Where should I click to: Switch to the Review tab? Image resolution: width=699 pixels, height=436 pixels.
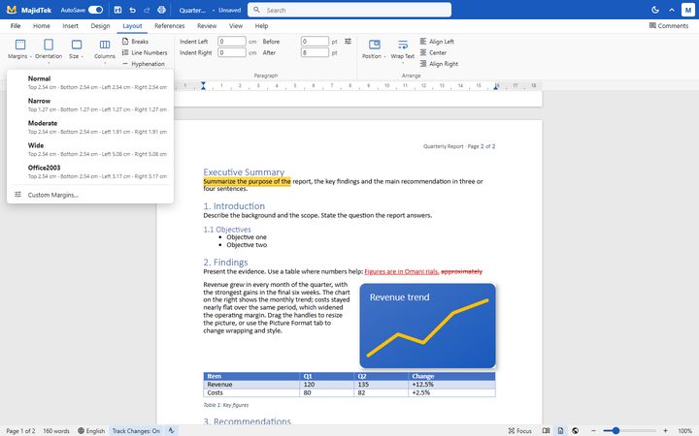point(207,26)
